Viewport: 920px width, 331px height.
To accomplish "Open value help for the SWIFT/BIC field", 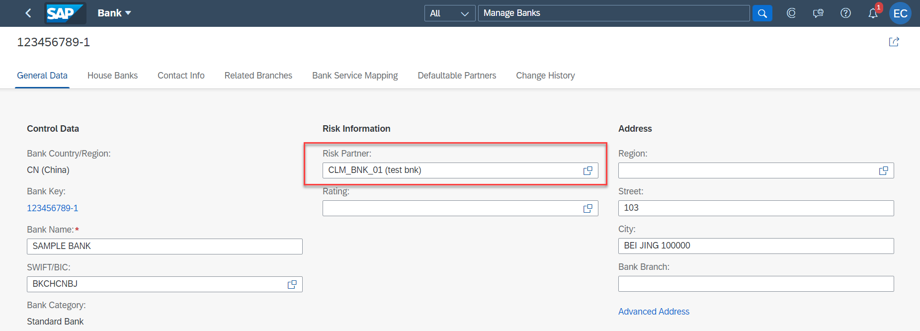I will pos(292,284).
